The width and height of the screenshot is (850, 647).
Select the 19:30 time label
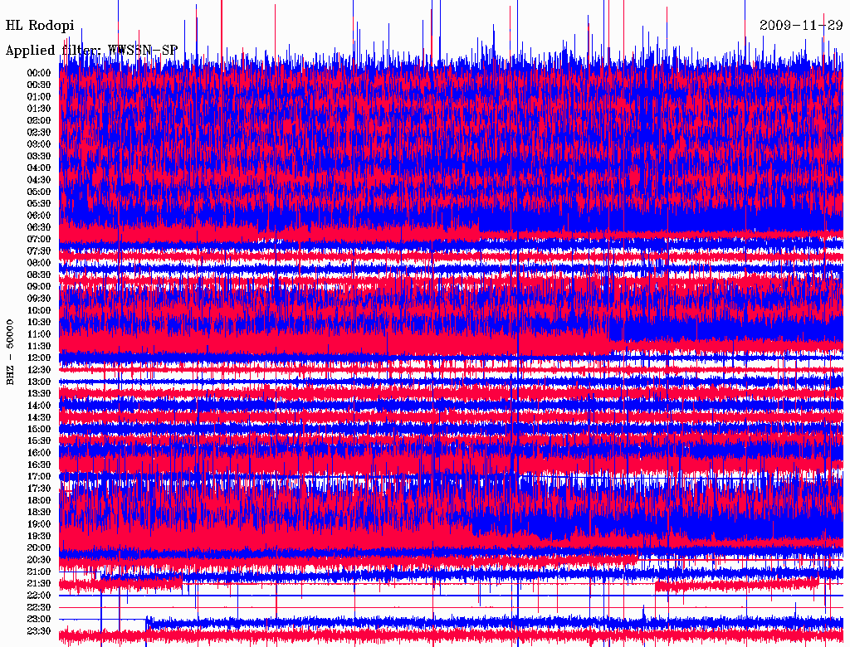pyautogui.click(x=39, y=536)
